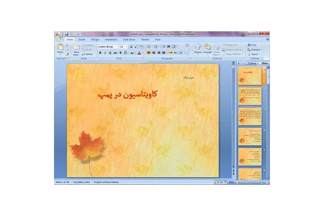Viewport: 324px width, 216px height.
Task: Click the Replace button
Action: point(255,50)
